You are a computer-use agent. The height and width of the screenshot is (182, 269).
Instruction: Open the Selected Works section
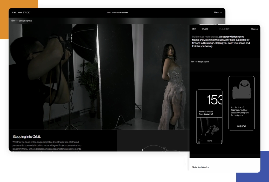(200, 167)
